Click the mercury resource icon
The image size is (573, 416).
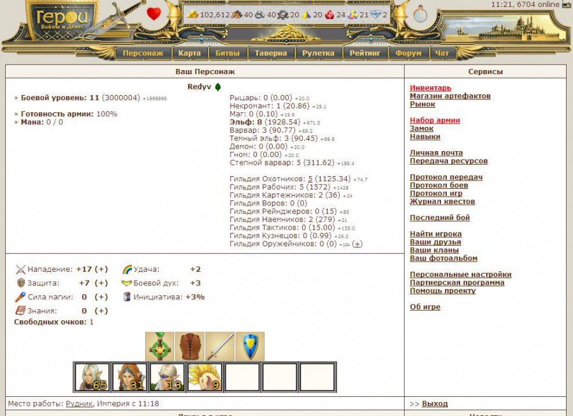(283, 15)
